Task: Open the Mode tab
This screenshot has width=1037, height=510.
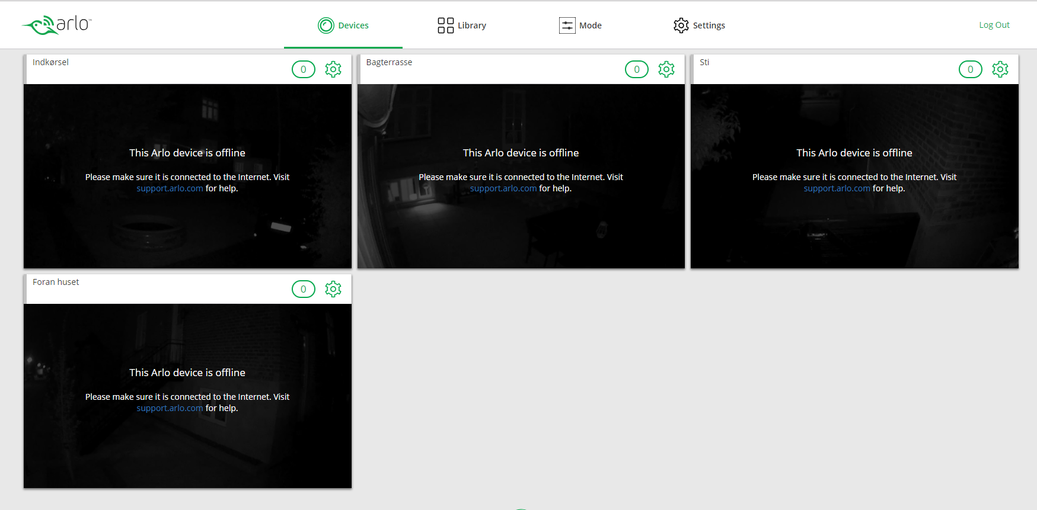Action: (580, 25)
